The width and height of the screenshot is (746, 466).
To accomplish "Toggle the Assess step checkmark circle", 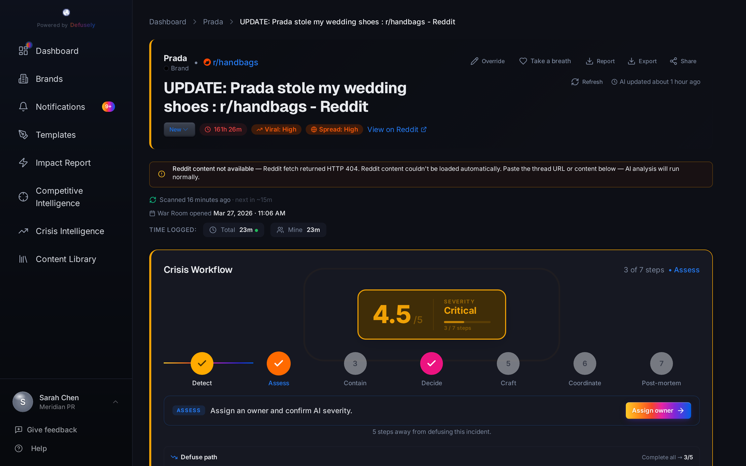I will tap(279, 363).
